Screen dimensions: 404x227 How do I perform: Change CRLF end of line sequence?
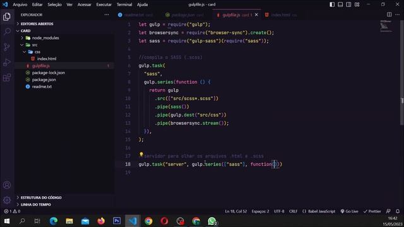(293, 211)
